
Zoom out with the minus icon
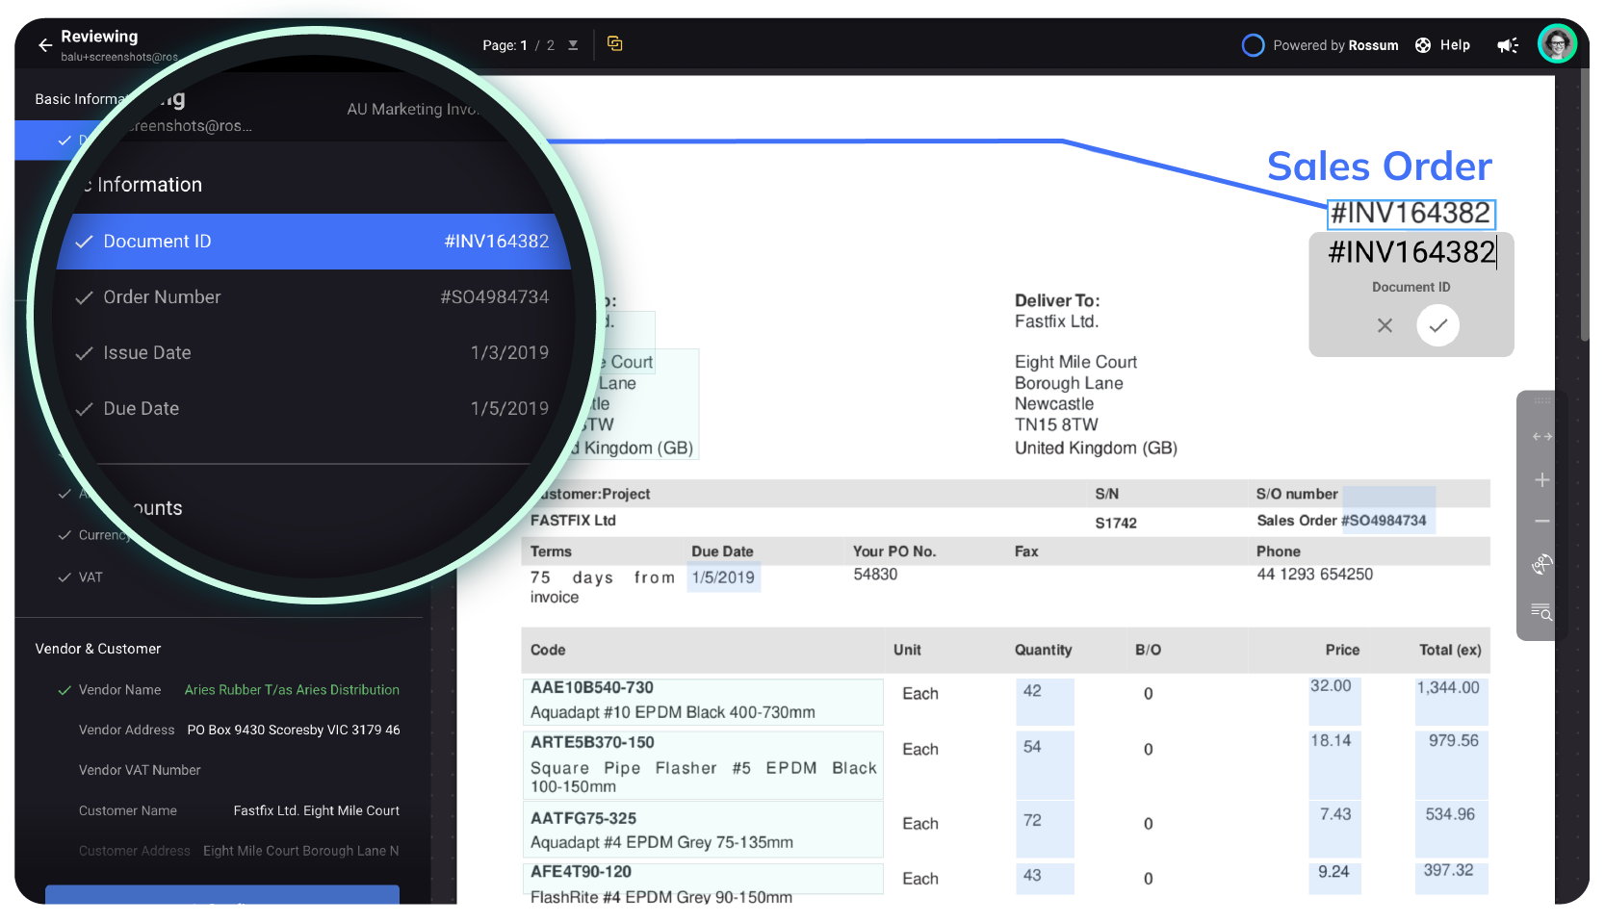1541,522
